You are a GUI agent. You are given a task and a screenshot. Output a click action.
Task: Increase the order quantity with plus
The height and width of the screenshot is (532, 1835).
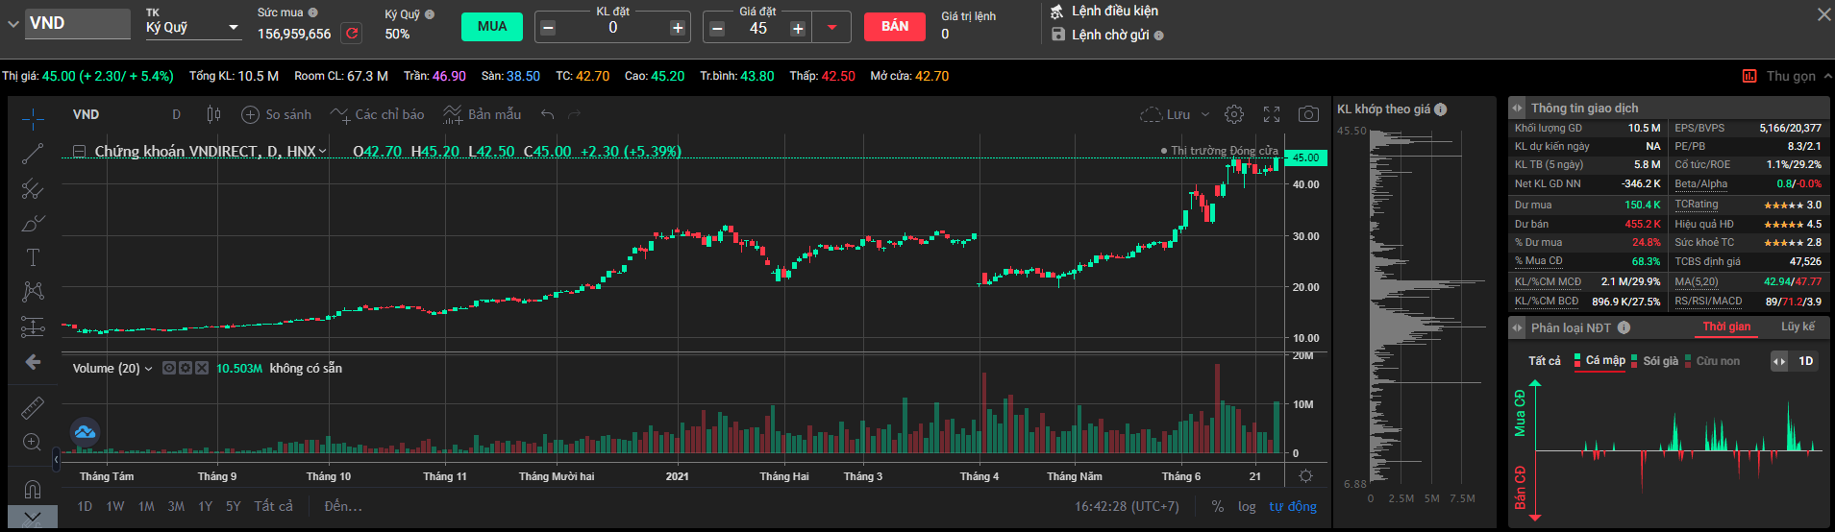678,28
